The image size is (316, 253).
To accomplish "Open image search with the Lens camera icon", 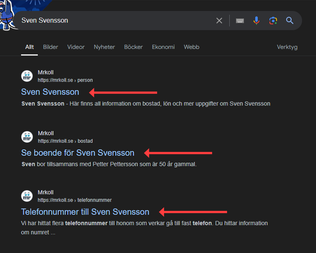I will 273,20.
